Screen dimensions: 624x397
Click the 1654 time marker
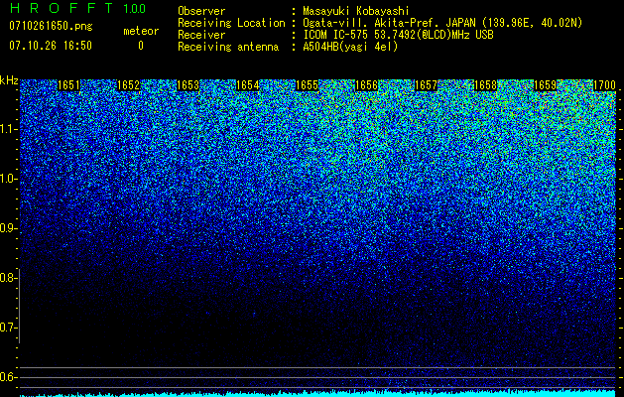pos(247,85)
